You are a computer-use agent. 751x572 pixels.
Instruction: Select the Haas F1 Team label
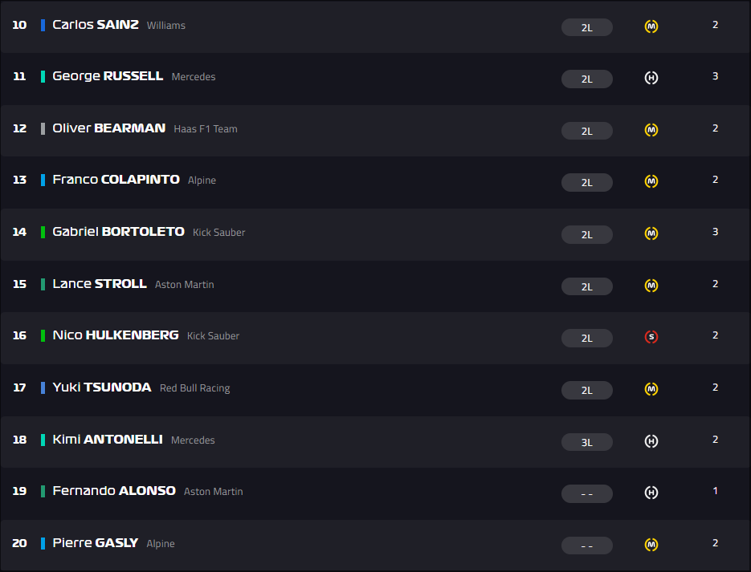pyautogui.click(x=206, y=129)
